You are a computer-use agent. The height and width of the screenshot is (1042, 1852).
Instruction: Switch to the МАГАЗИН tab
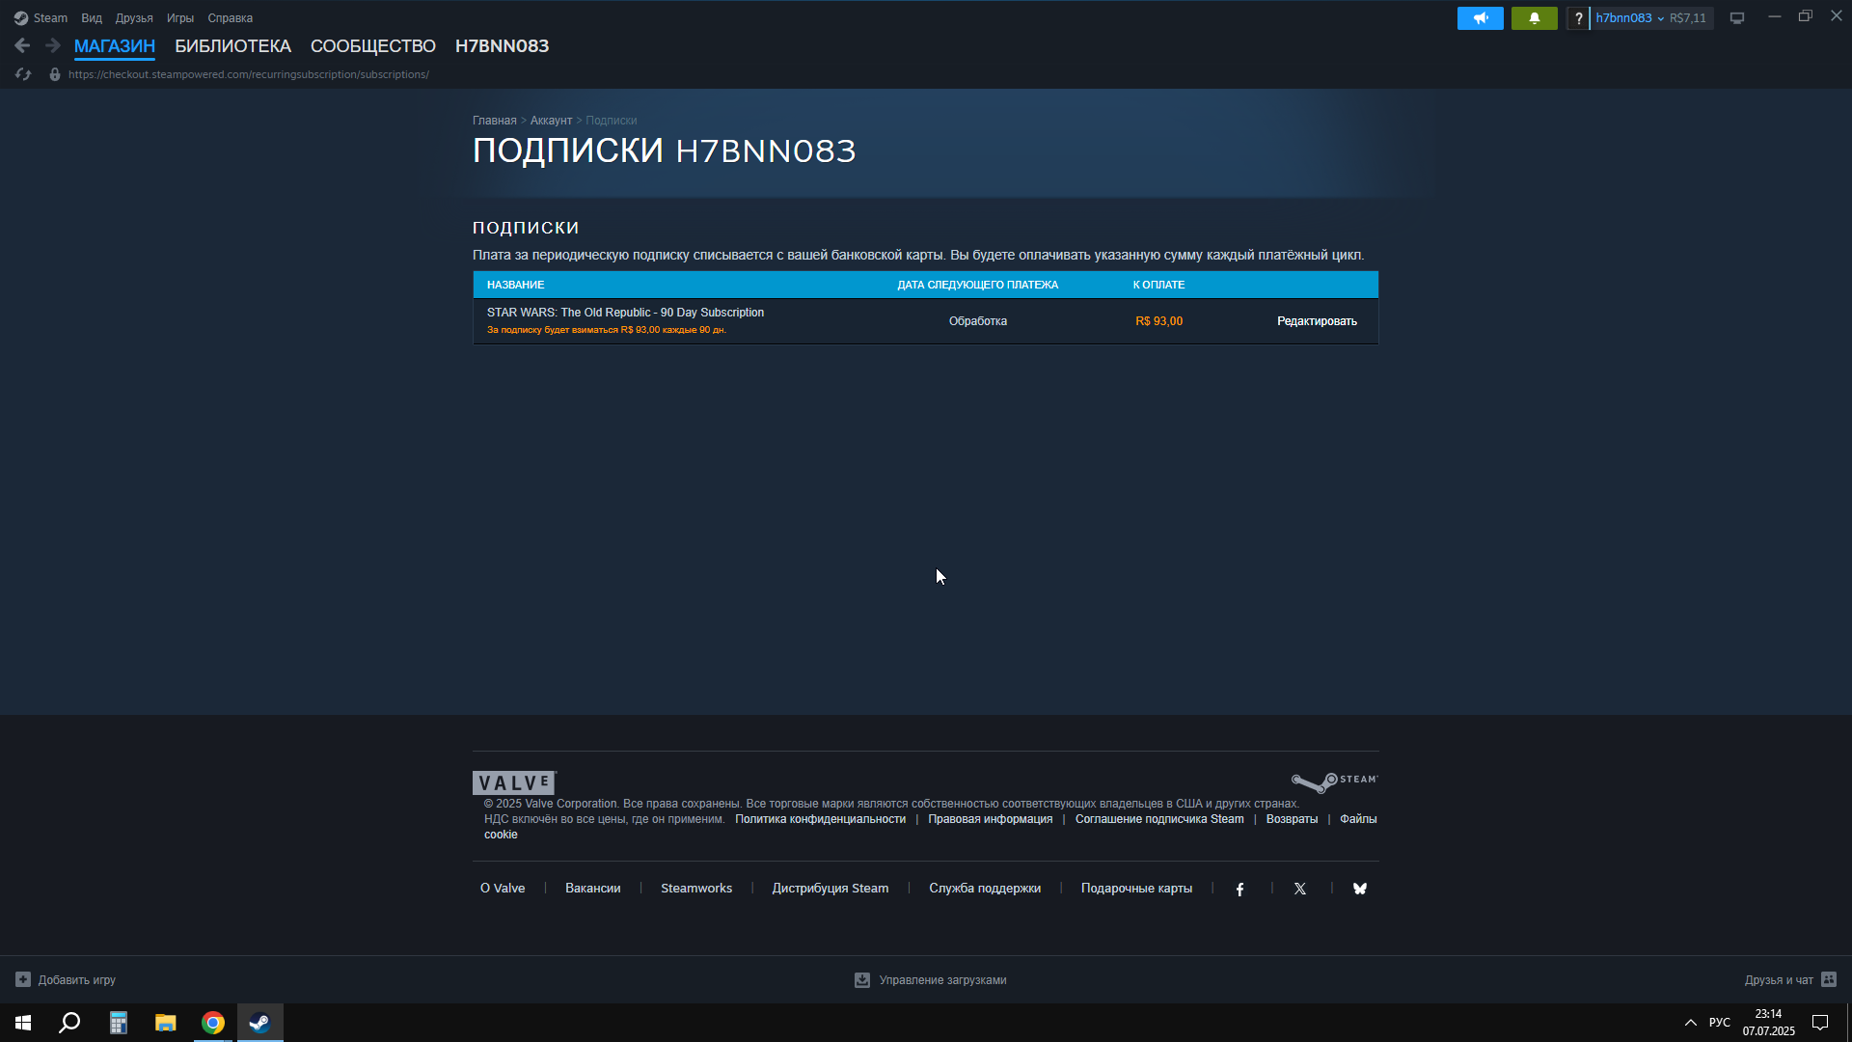(115, 46)
